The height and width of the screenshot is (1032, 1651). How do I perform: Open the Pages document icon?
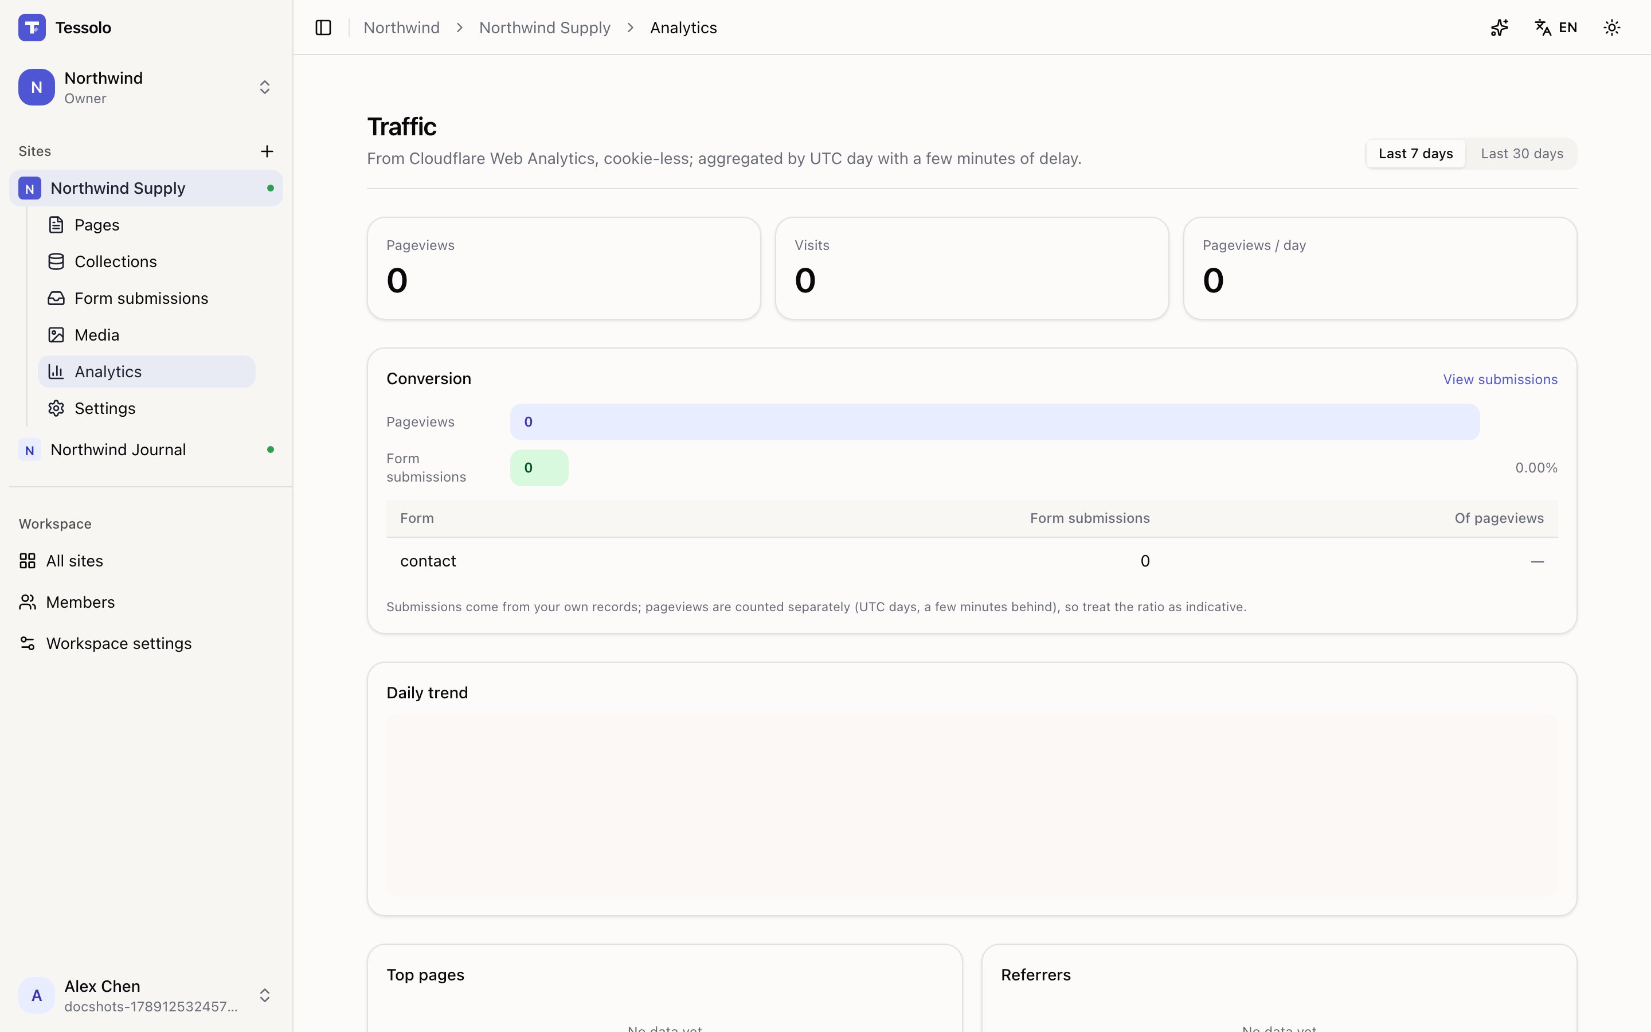point(56,225)
